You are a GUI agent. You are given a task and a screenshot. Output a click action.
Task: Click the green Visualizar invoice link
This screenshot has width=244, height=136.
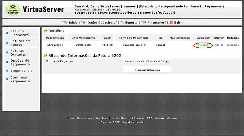[x=203, y=45]
